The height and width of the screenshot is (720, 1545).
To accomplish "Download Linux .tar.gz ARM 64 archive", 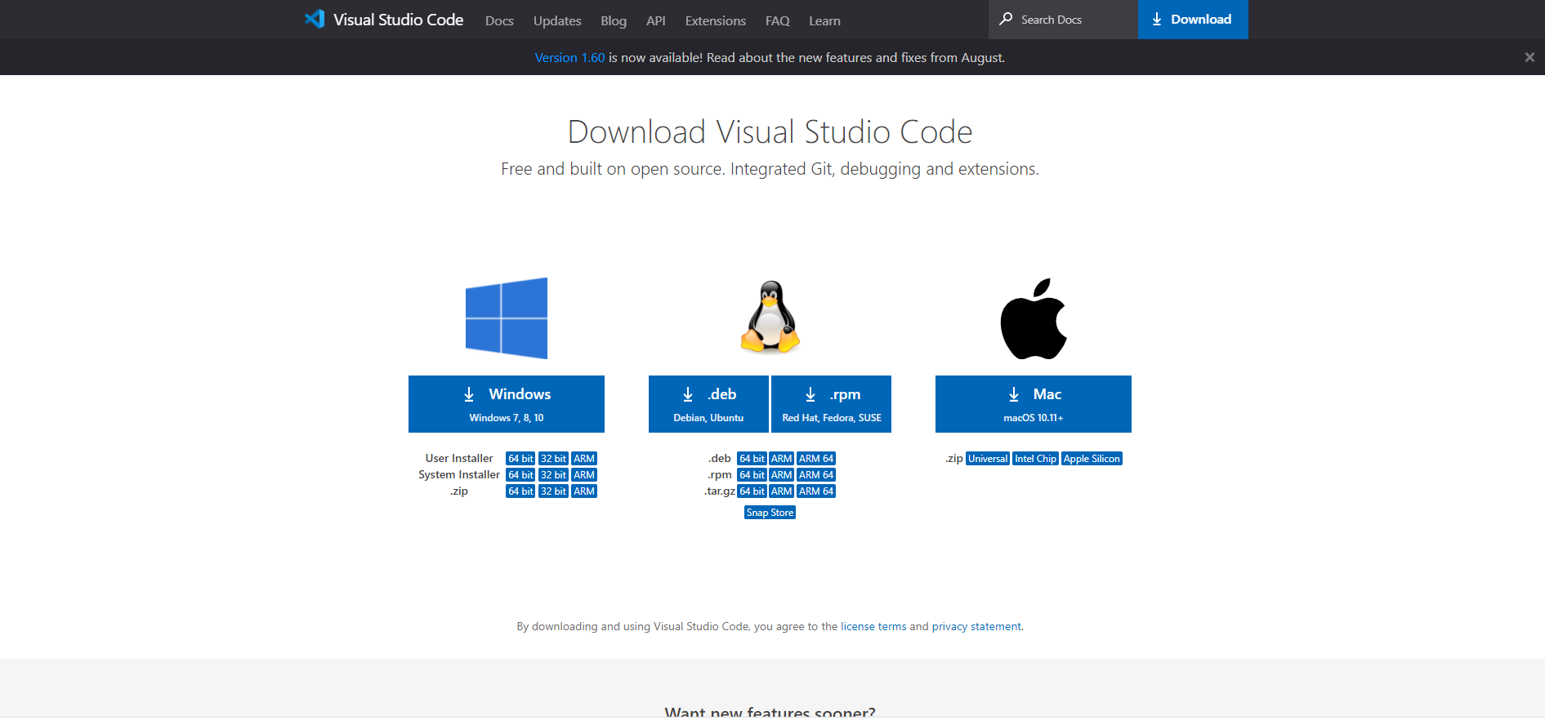I will 816,491.
